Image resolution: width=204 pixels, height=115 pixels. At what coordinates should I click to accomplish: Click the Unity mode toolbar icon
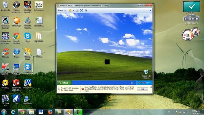click(86, 11)
